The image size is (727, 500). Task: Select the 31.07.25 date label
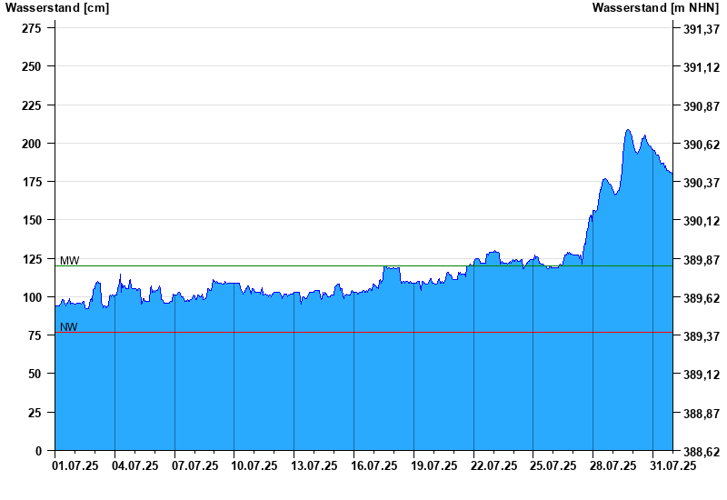tap(672, 465)
